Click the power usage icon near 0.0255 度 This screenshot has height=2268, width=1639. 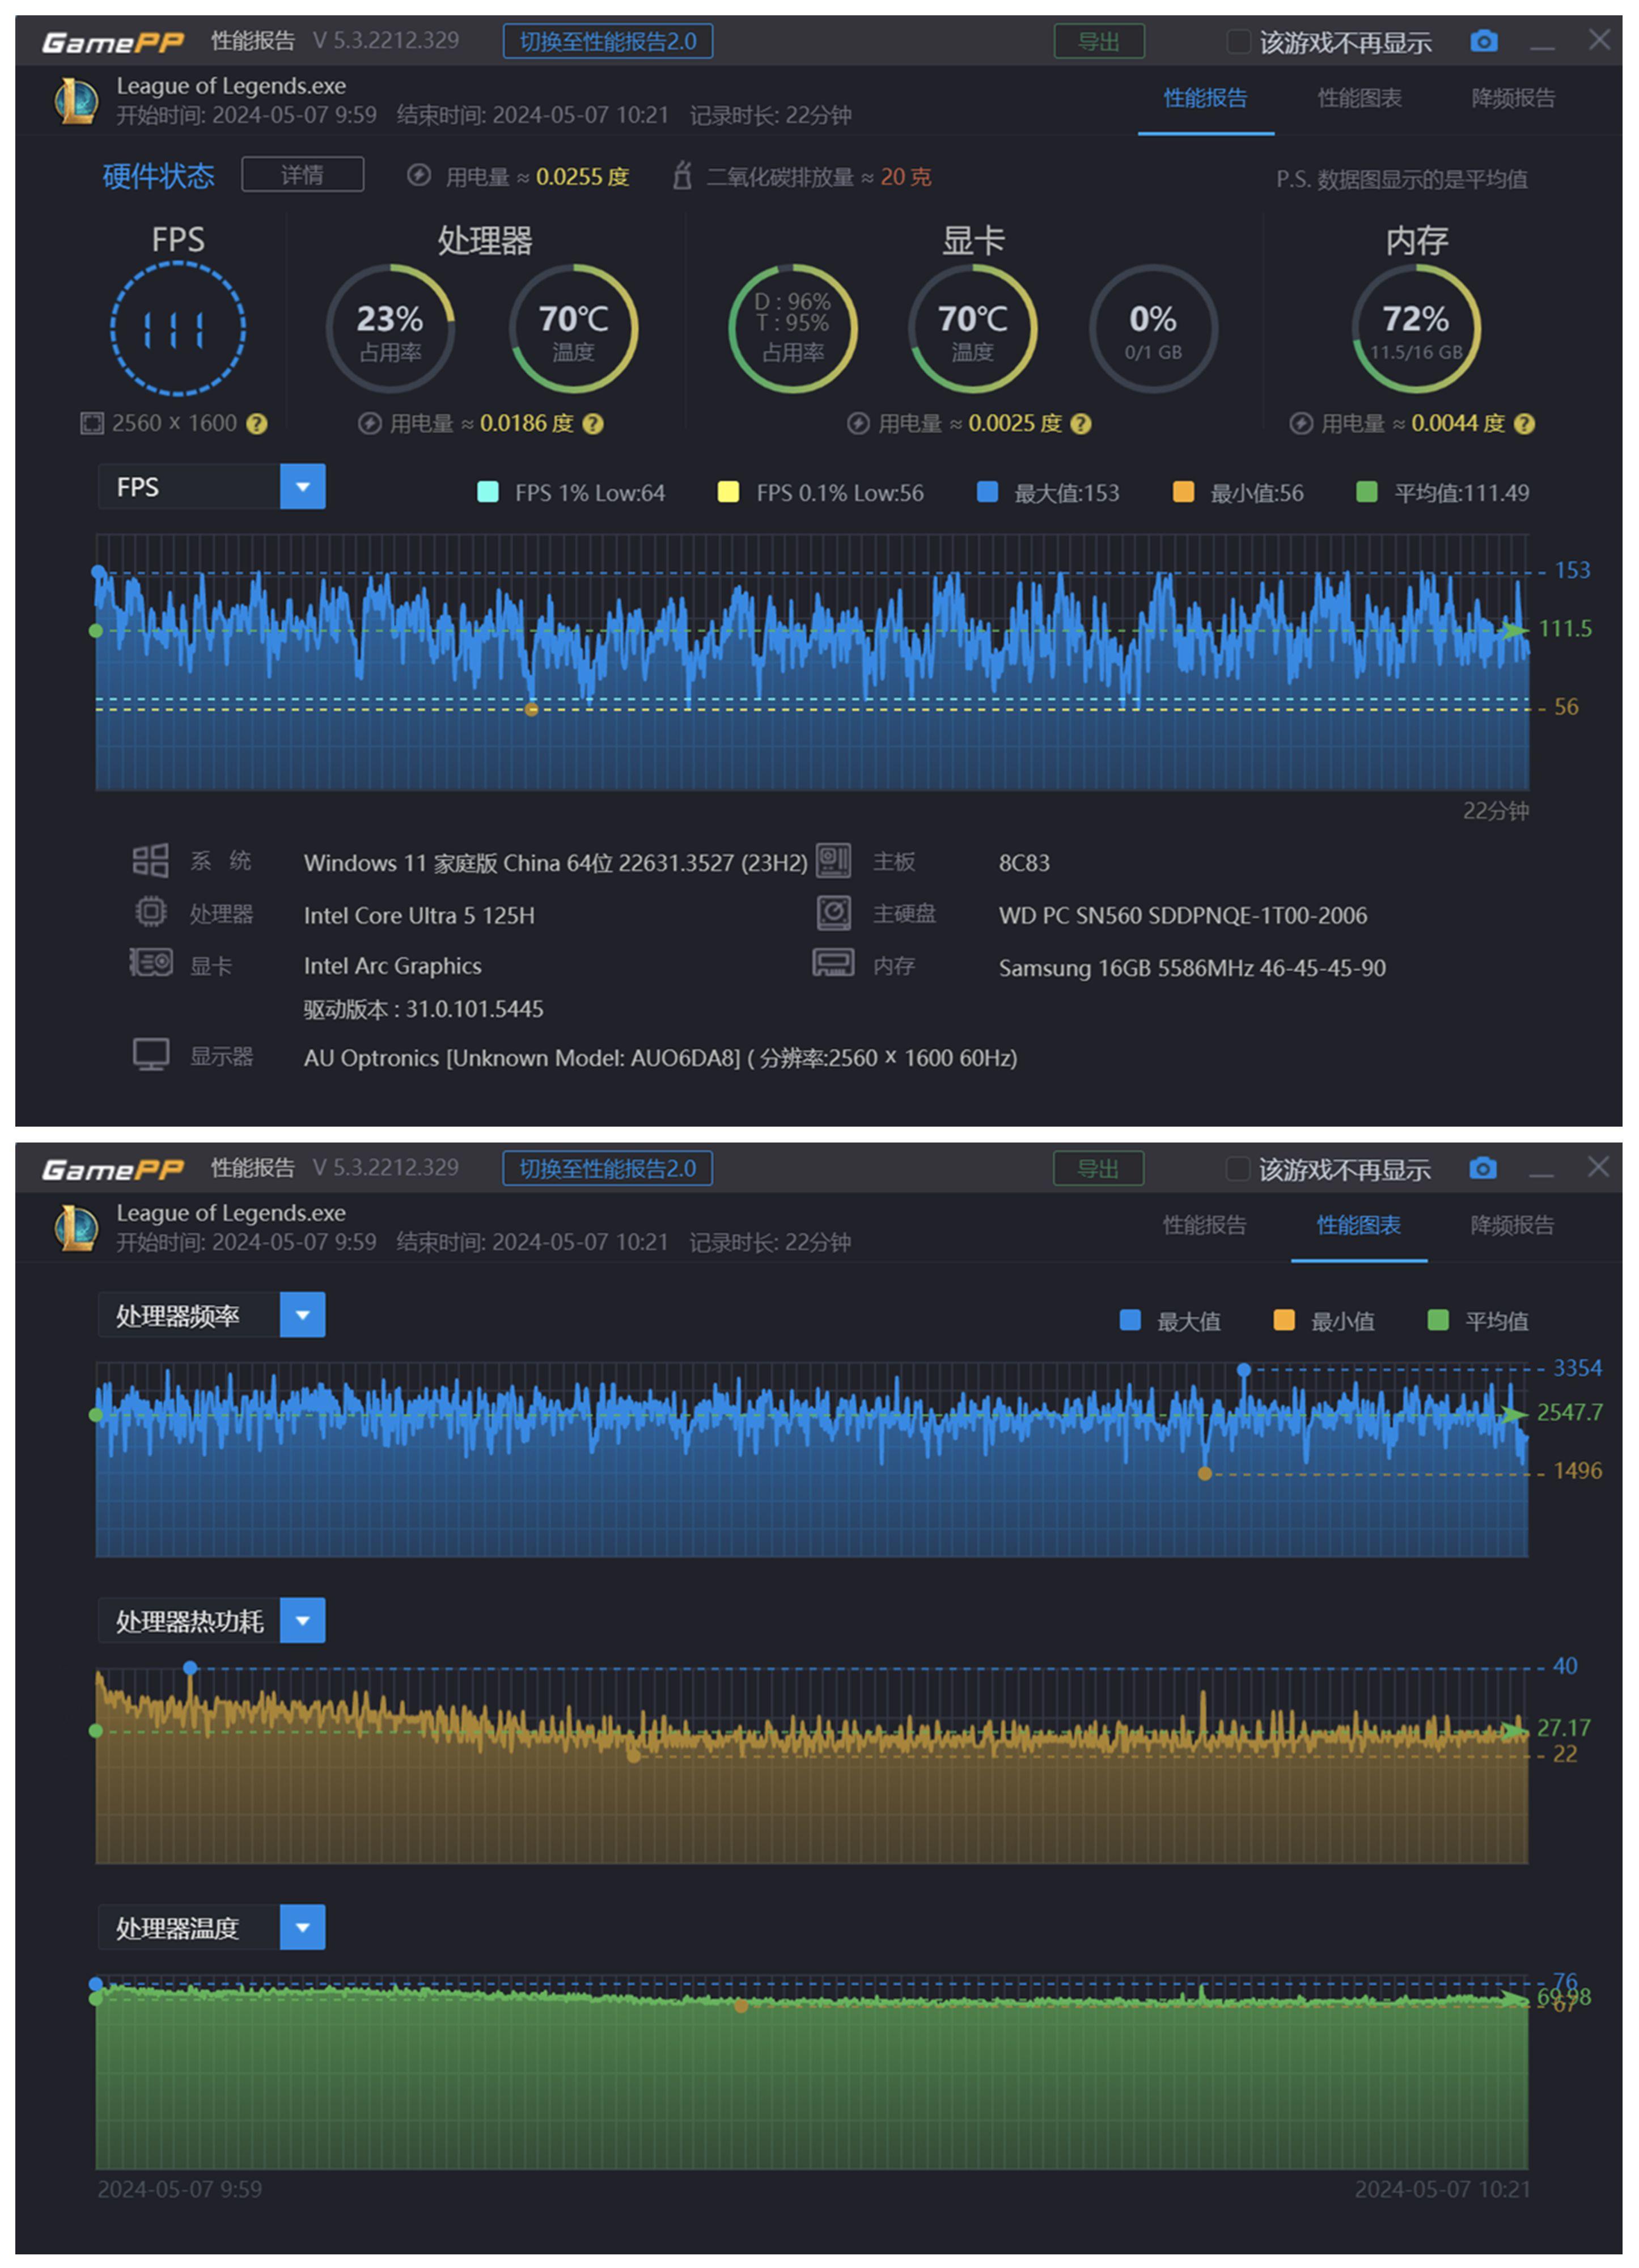(419, 176)
